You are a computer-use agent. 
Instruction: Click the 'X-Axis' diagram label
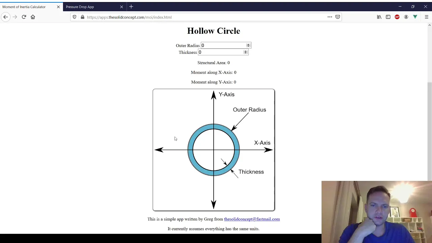tap(262, 143)
